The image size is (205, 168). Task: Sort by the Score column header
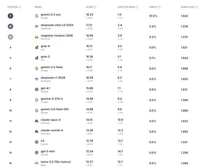pyautogui.click(x=89, y=7)
